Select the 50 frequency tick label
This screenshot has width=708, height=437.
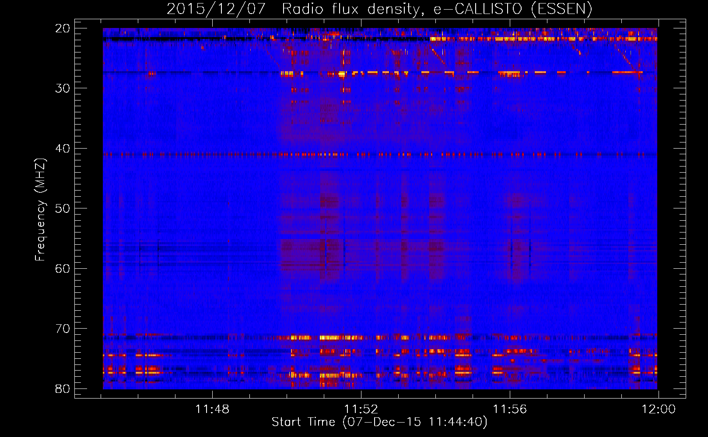tap(63, 208)
